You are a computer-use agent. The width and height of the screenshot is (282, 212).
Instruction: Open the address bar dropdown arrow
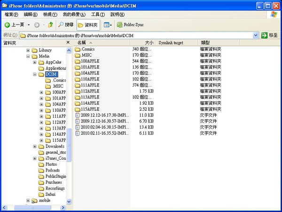pos(256,35)
